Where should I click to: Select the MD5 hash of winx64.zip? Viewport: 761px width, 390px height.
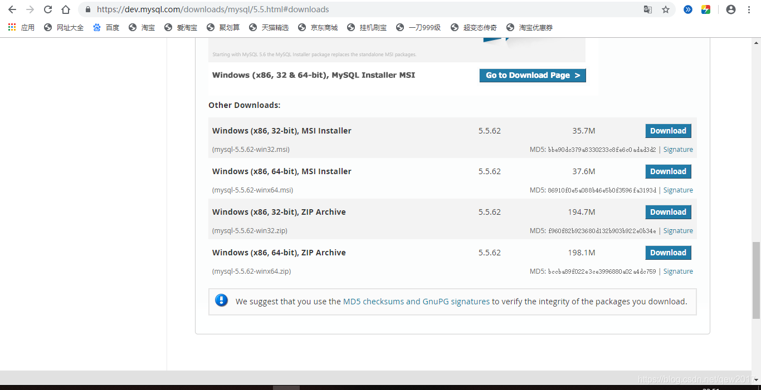(x=602, y=271)
